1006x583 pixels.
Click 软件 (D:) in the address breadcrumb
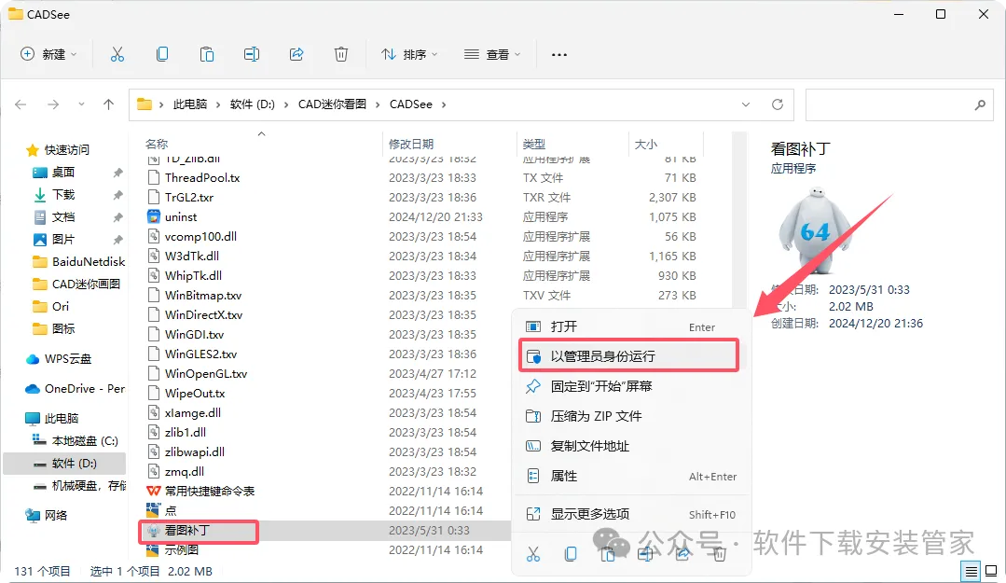(252, 104)
